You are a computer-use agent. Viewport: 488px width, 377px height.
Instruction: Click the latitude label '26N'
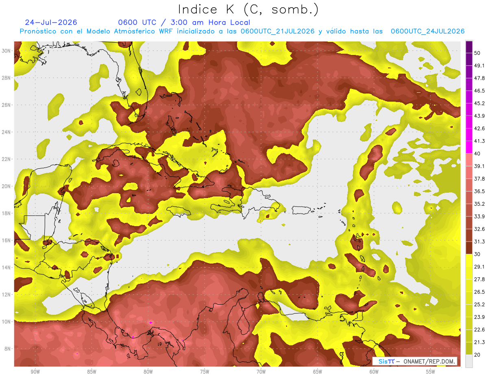6,105
